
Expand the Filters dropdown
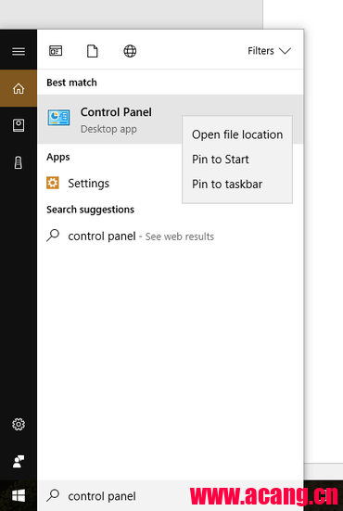[269, 51]
